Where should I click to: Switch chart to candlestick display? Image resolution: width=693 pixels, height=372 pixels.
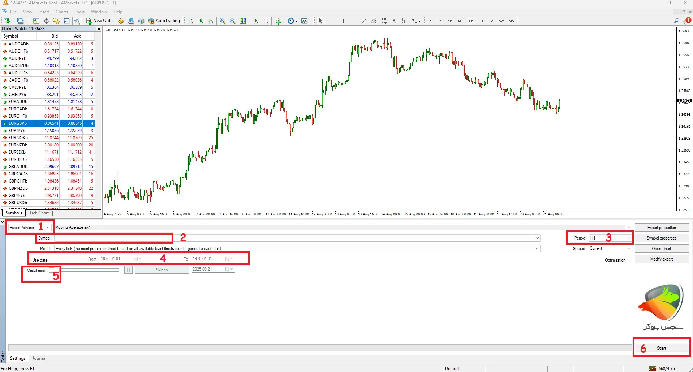click(201, 21)
